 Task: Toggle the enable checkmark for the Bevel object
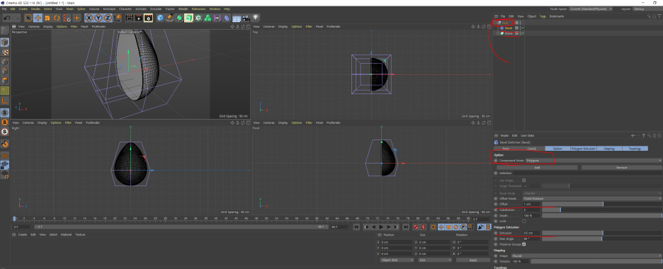(523, 28)
